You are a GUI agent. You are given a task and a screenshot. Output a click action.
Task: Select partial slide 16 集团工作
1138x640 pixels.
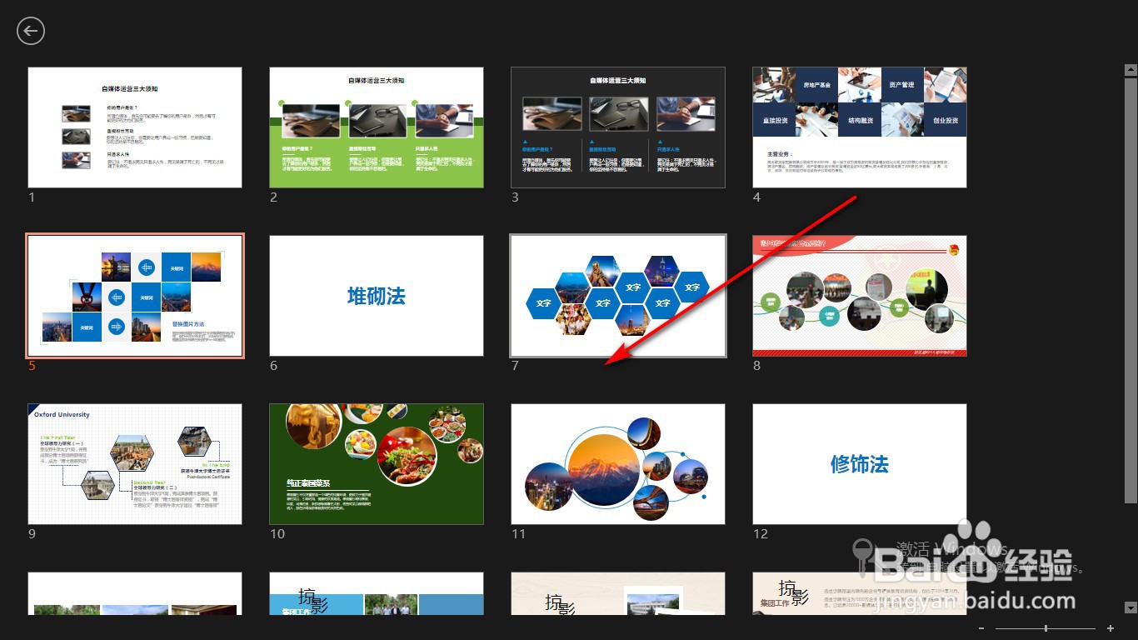pyautogui.click(x=860, y=594)
